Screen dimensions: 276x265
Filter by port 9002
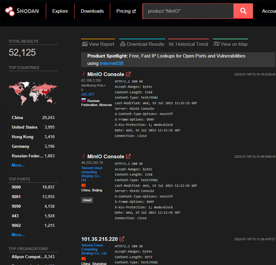click(33, 226)
